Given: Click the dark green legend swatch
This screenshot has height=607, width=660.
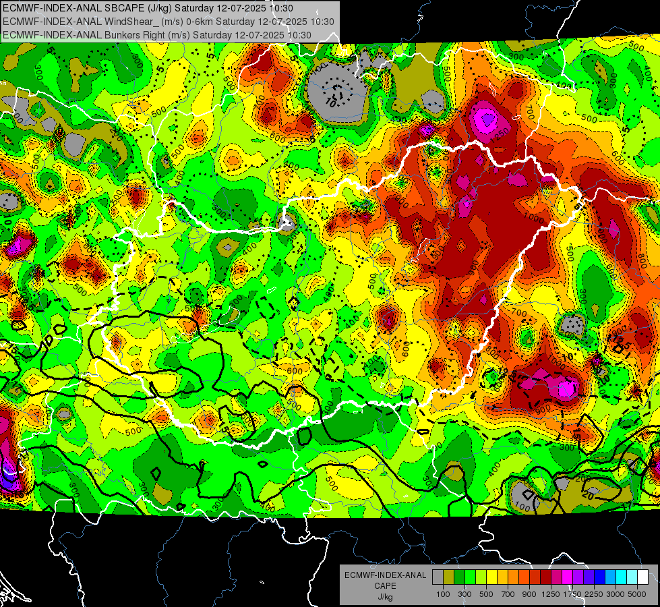Looking at the screenshot, I should [459, 577].
